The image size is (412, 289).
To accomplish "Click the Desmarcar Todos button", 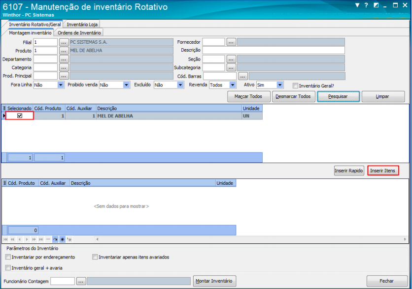I will (293, 96).
